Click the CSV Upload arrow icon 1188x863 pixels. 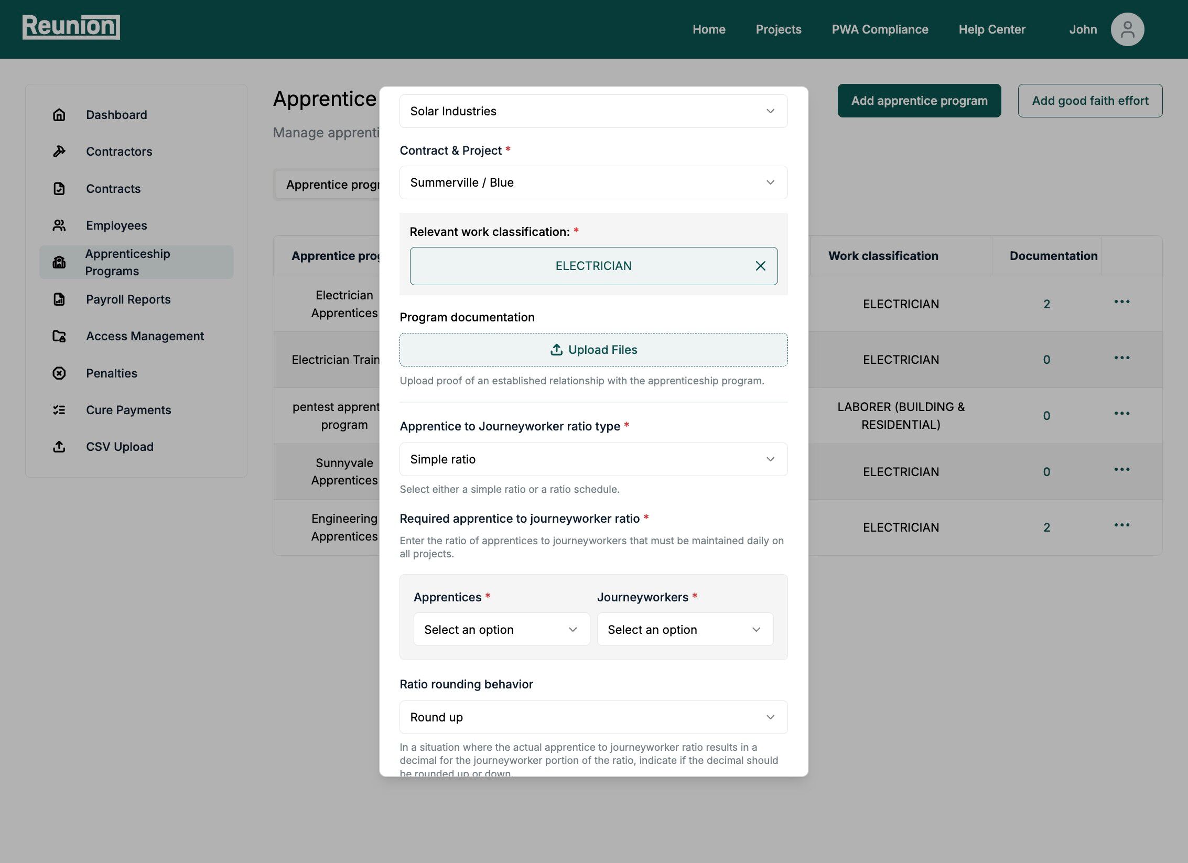(59, 447)
